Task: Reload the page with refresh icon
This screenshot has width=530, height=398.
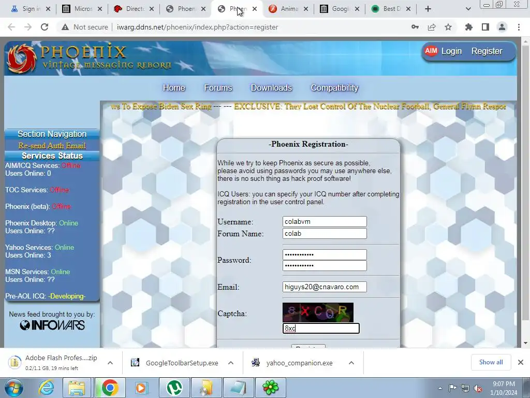Action: pos(45,27)
